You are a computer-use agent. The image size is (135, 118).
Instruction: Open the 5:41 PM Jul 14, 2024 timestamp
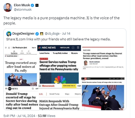19,116
